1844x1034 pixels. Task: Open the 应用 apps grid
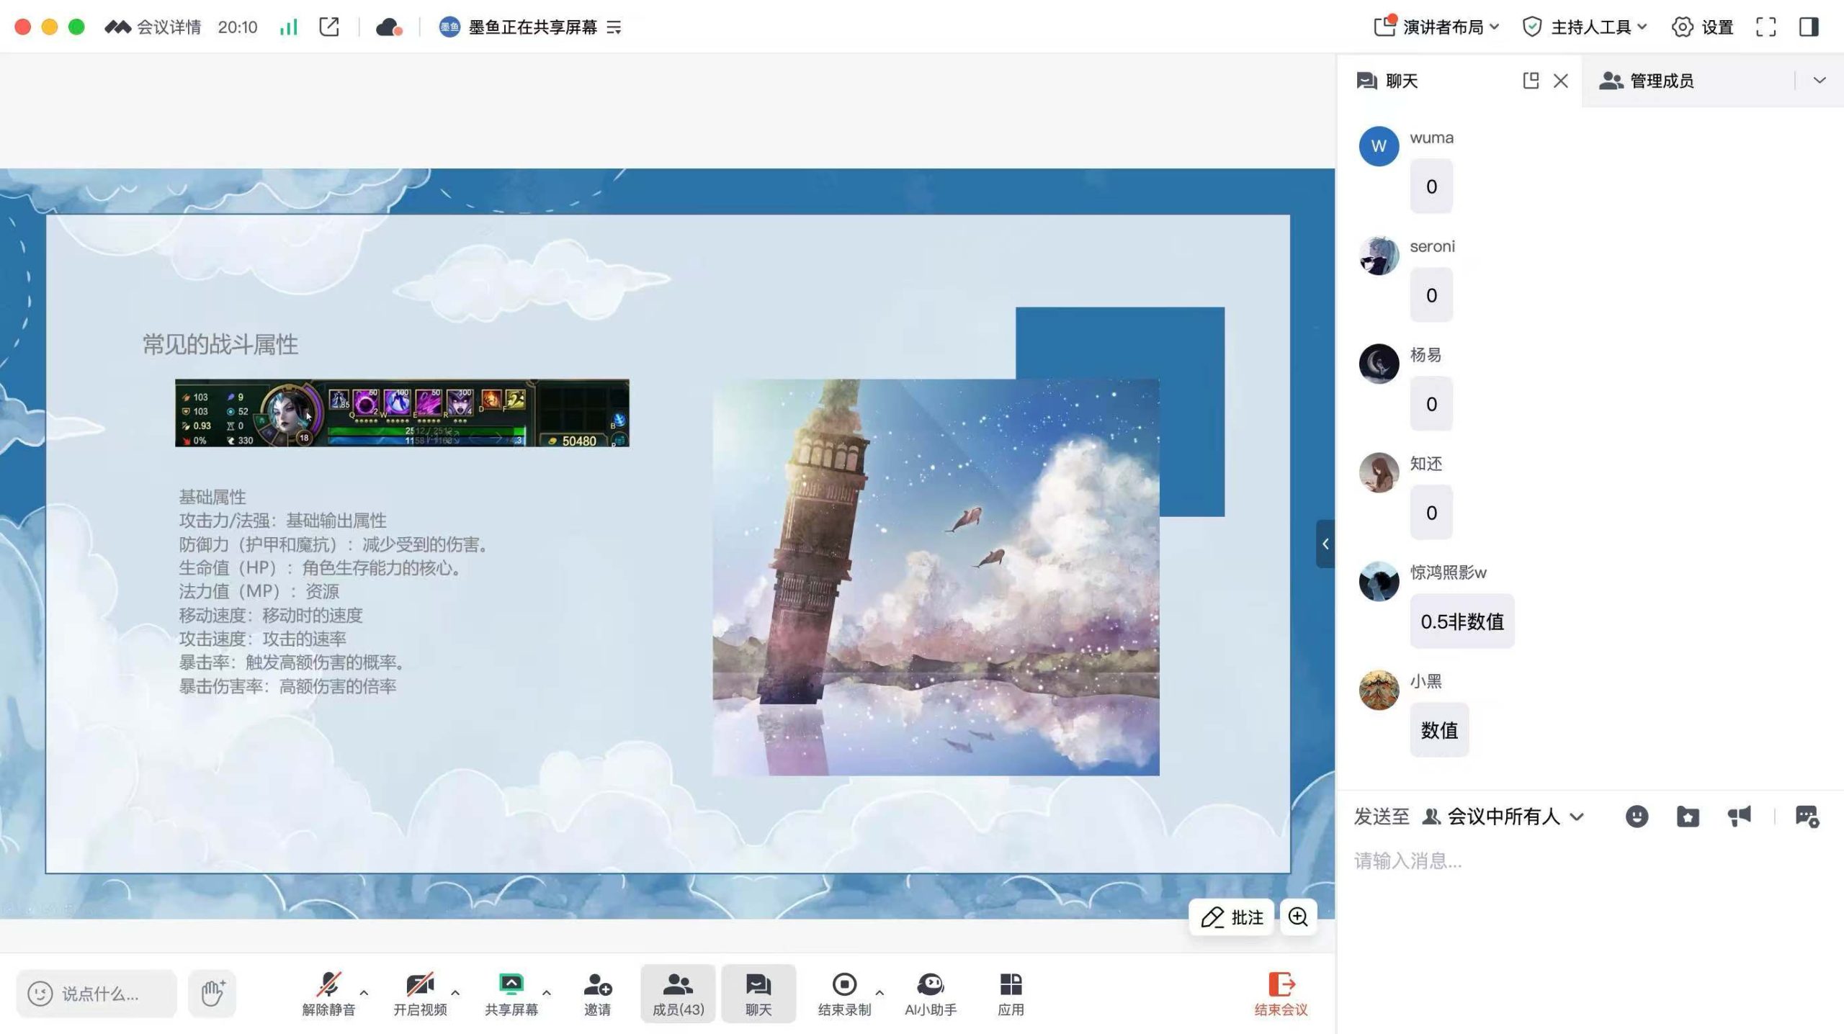point(1011,994)
